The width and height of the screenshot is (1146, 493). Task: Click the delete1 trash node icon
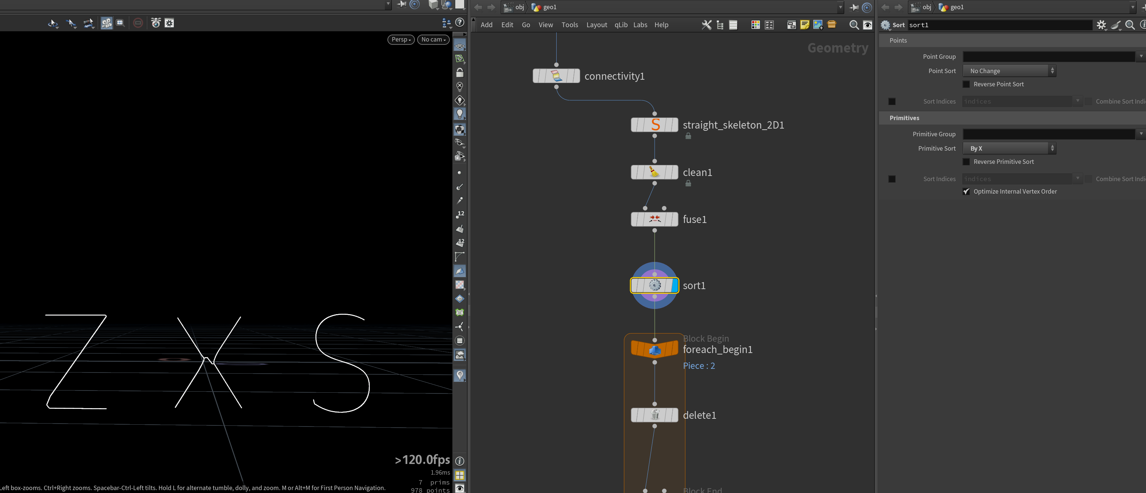click(x=655, y=415)
